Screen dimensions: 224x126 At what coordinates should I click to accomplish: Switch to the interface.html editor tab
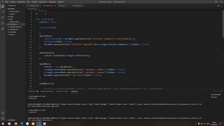coord(34,6)
